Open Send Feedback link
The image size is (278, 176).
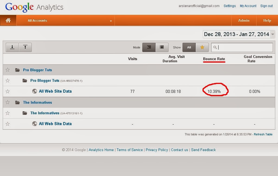203,150
